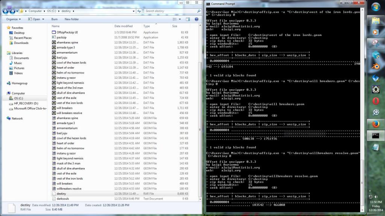Open Windows Explorer from the taskbar
Image resolution: width=385 pixels, height=216 pixels.
click(x=376, y=21)
